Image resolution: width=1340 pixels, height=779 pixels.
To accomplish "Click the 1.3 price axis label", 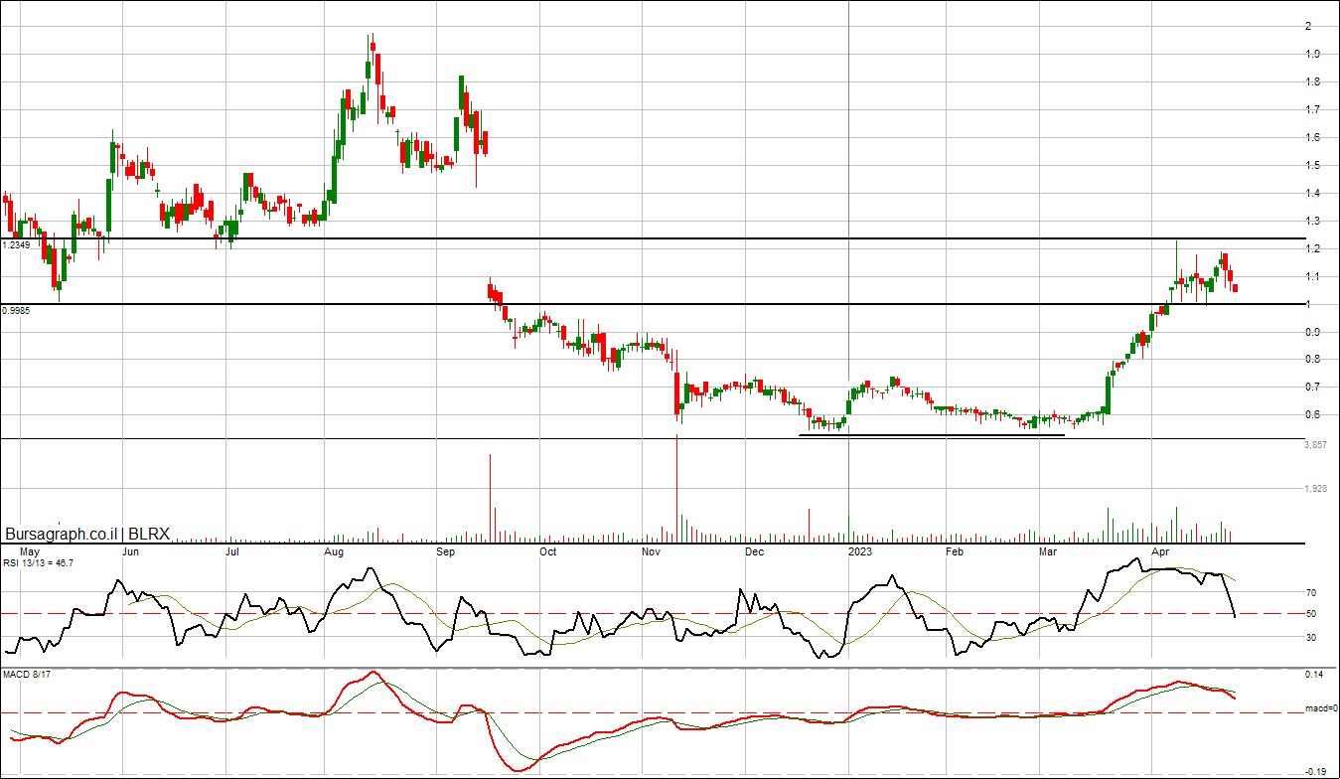I will click(x=1312, y=221).
